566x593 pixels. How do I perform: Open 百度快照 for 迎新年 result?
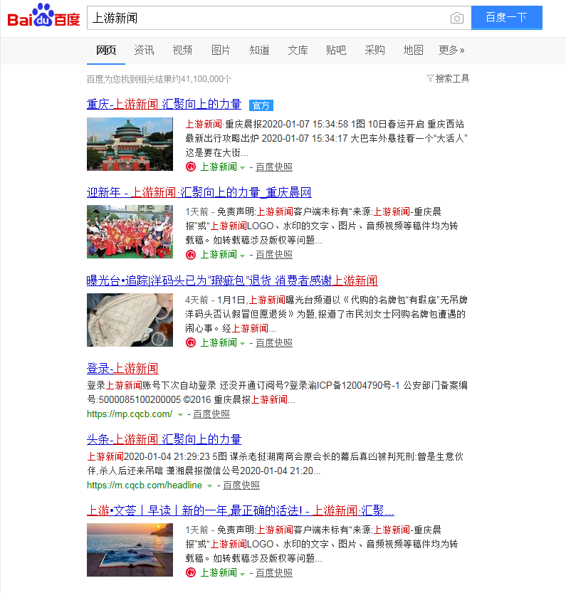click(274, 255)
